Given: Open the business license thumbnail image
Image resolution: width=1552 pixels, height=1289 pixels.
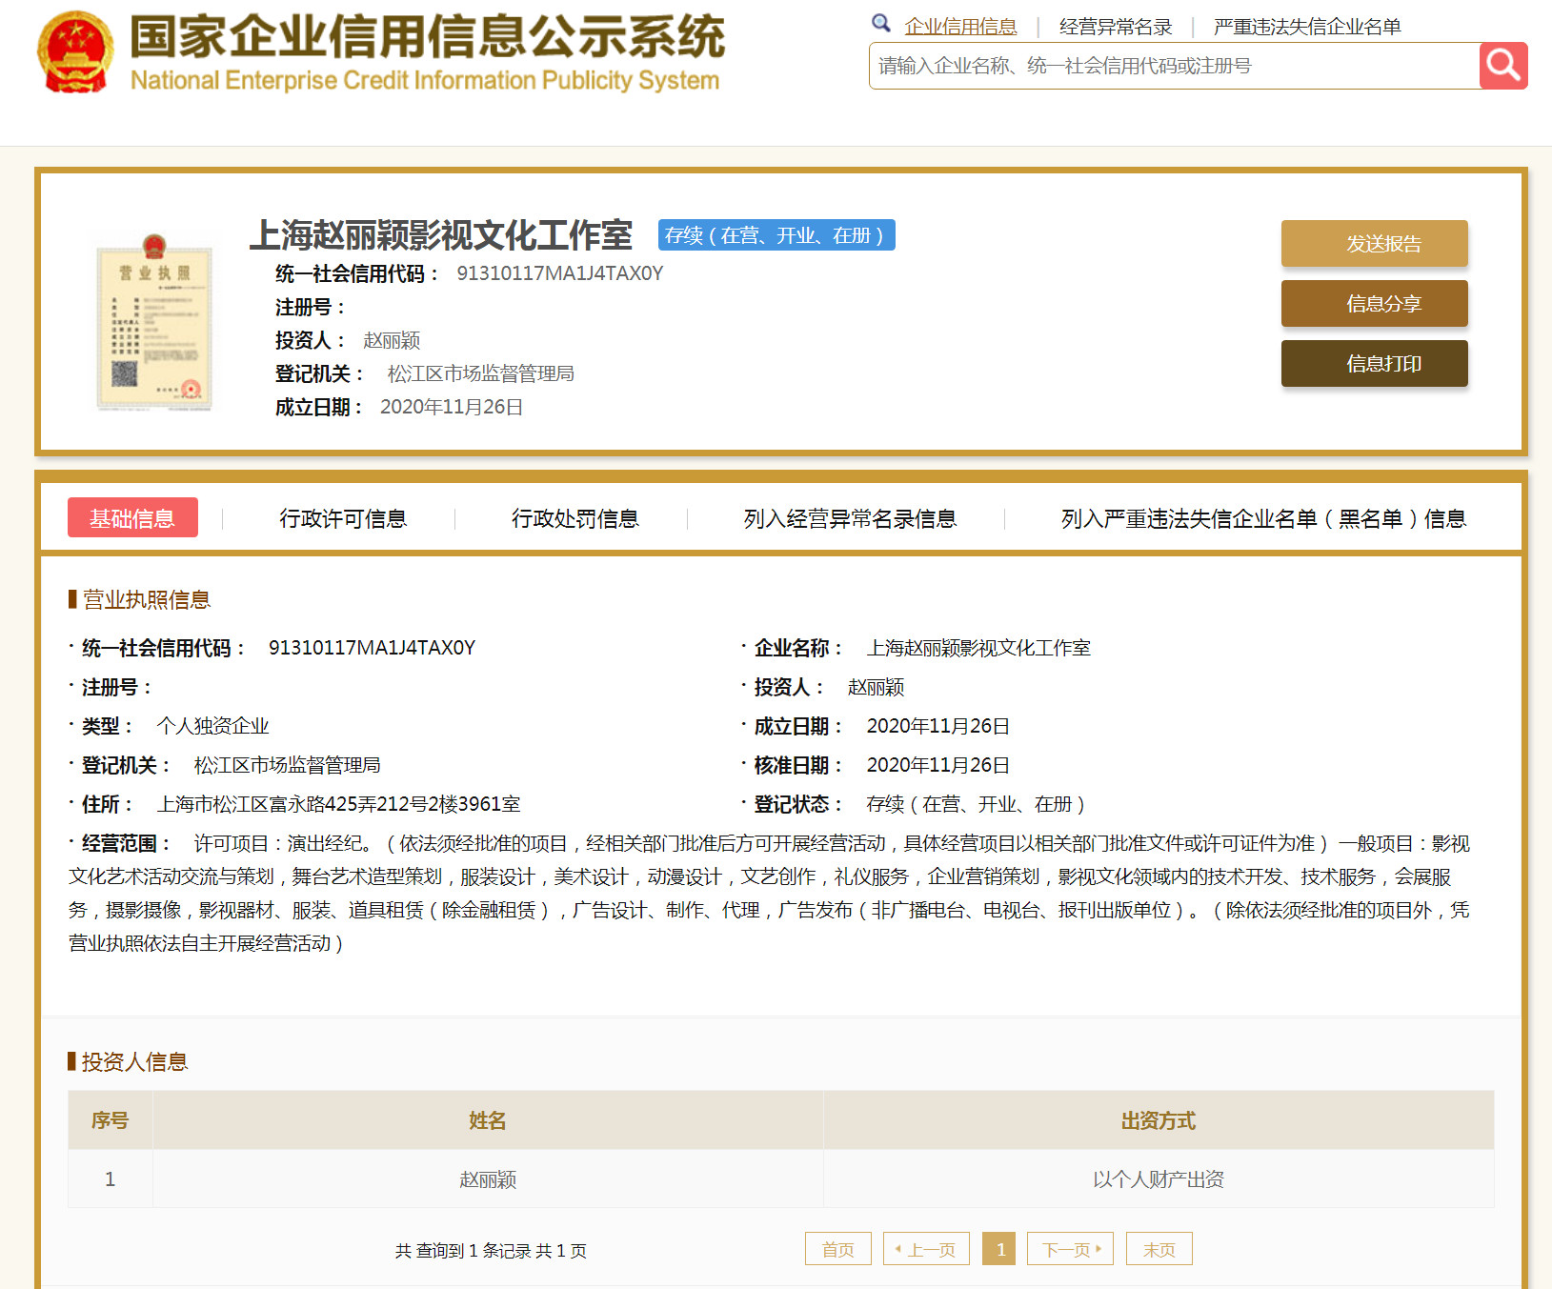Looking at the screenshot, I should (x=154, y=322).
